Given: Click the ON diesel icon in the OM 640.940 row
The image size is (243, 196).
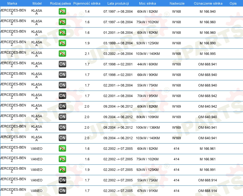Looking at the screenshot, I should point(62,117).
